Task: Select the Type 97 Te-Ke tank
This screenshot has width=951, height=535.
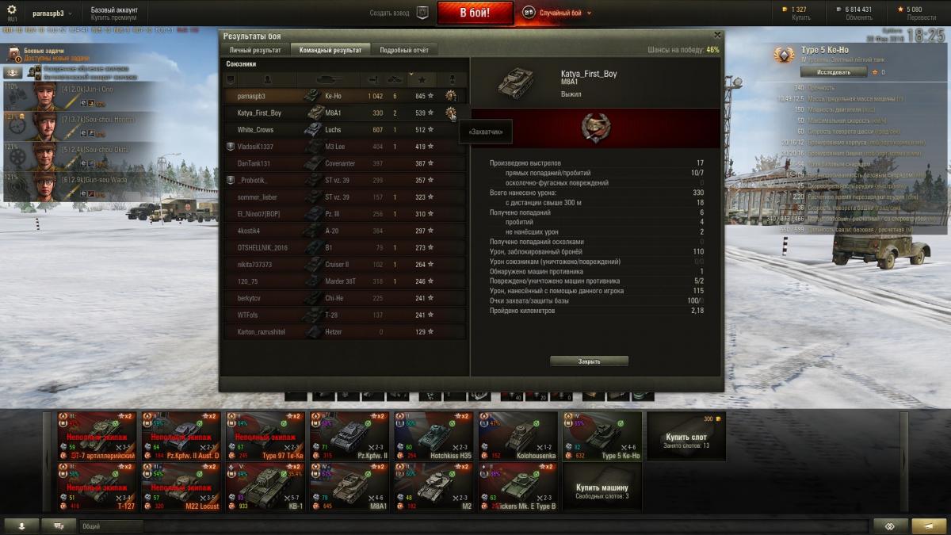Action: tap(265, 436)
